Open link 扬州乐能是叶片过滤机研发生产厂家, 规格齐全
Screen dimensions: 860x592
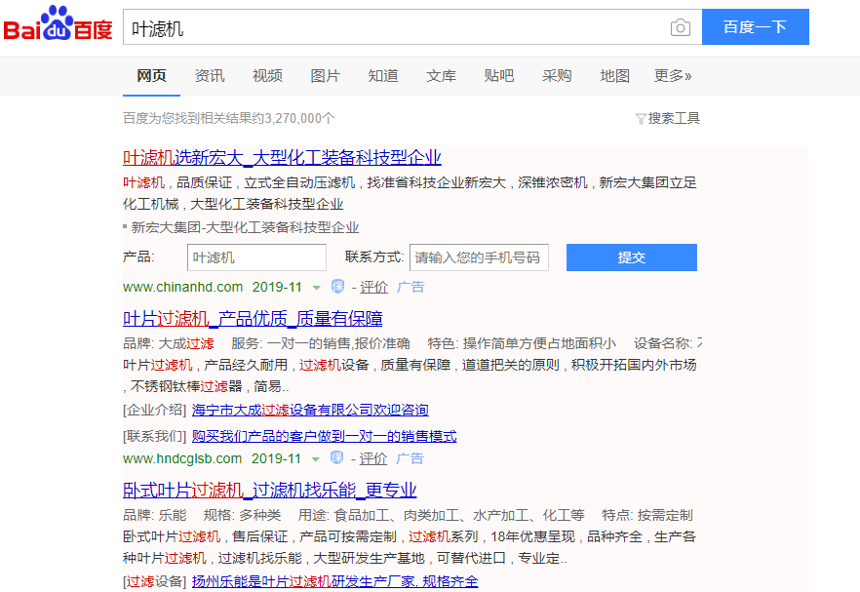pos(335,581)
